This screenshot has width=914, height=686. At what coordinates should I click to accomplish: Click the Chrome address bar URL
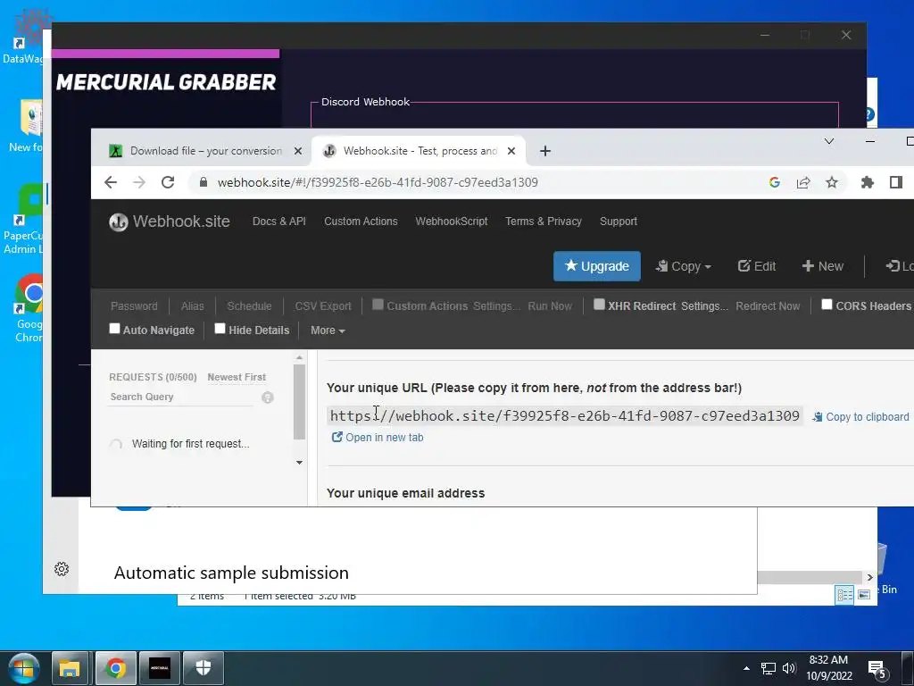coord(378,182)
